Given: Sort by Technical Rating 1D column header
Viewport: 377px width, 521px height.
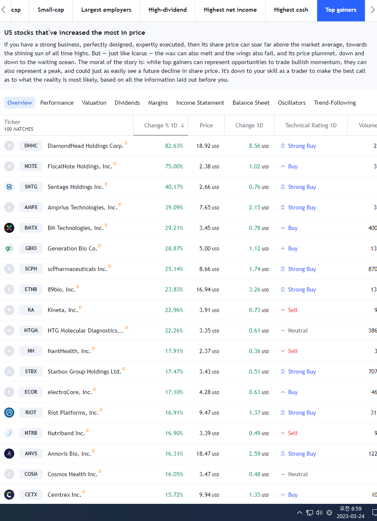Looking at the screenshot, I should [x=311, y=125].
